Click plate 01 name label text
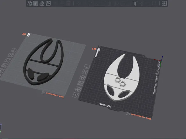This screenshot has height=139, width=186. pyautogui.click(x=141, y=117)
